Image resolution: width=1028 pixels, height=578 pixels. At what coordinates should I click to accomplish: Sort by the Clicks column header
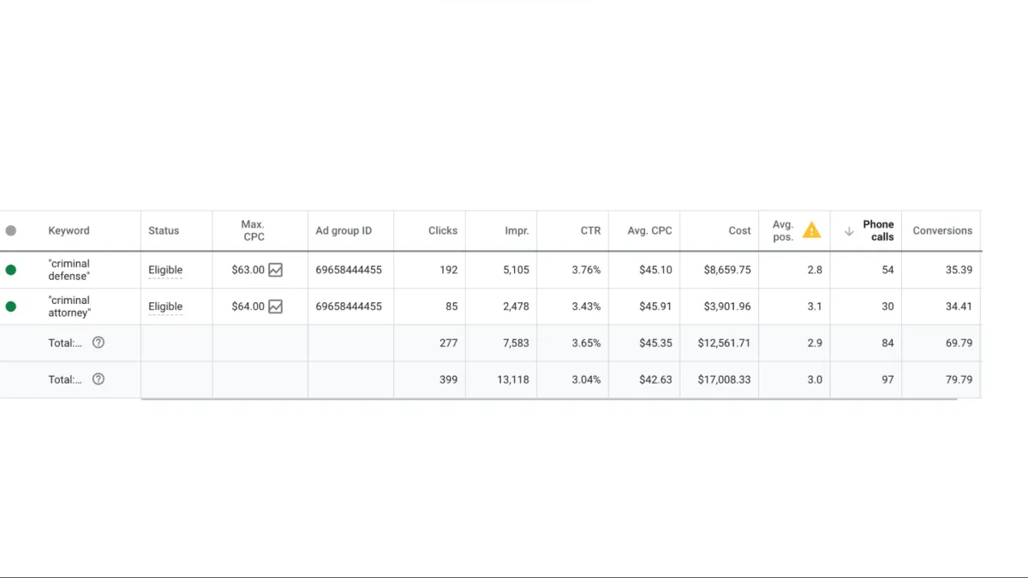pos(443,230)
